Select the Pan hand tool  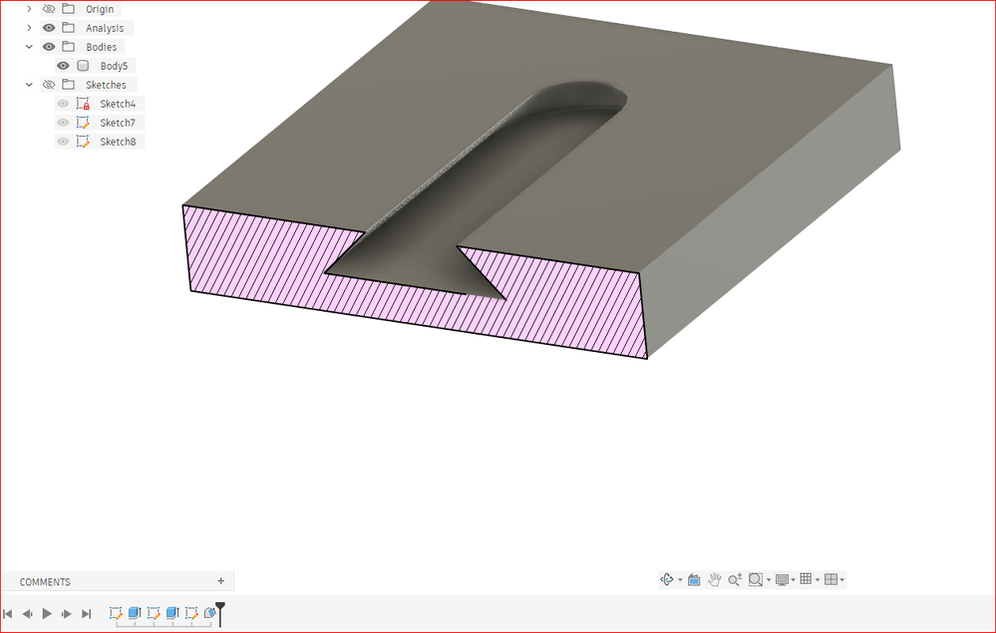[x=715, y=579]
